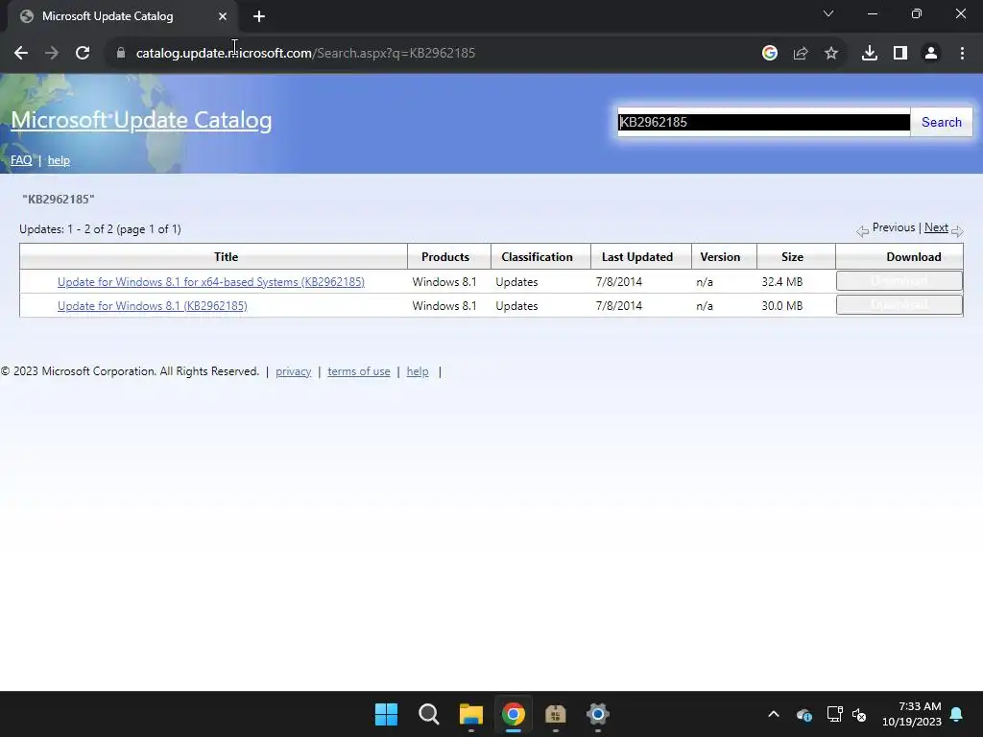The height and width of the screenshot is (737, 983).
Task: Open the privacy link in footer
Action: coord(294,371)
